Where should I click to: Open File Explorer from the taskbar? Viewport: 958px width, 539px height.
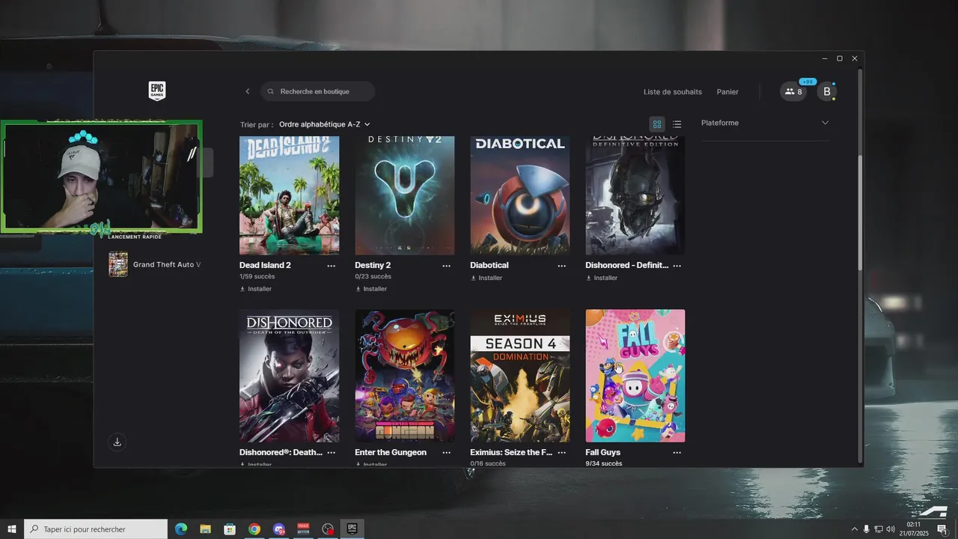coord(205,529)
